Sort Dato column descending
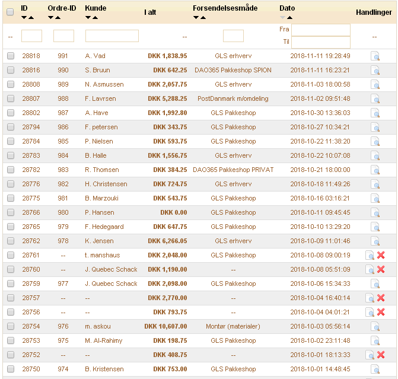This screenshot has height=379, width=398. point(282,18)
